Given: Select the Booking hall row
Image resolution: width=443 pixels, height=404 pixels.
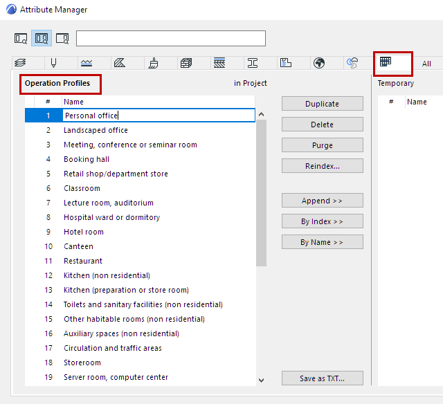Looking at the screenshot, I should pyautogui.click(x=140, y=159).
